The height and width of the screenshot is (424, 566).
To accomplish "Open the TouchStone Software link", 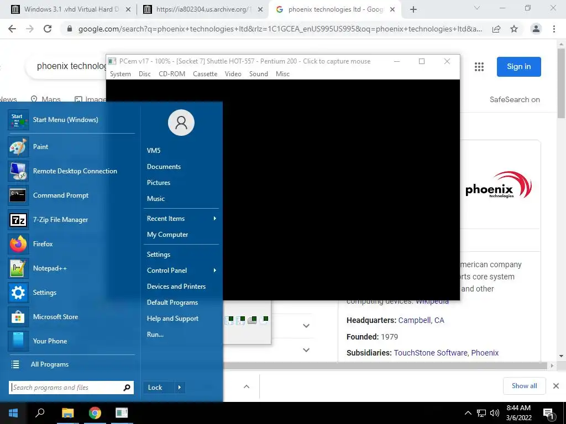I will (x=430, y=353).
